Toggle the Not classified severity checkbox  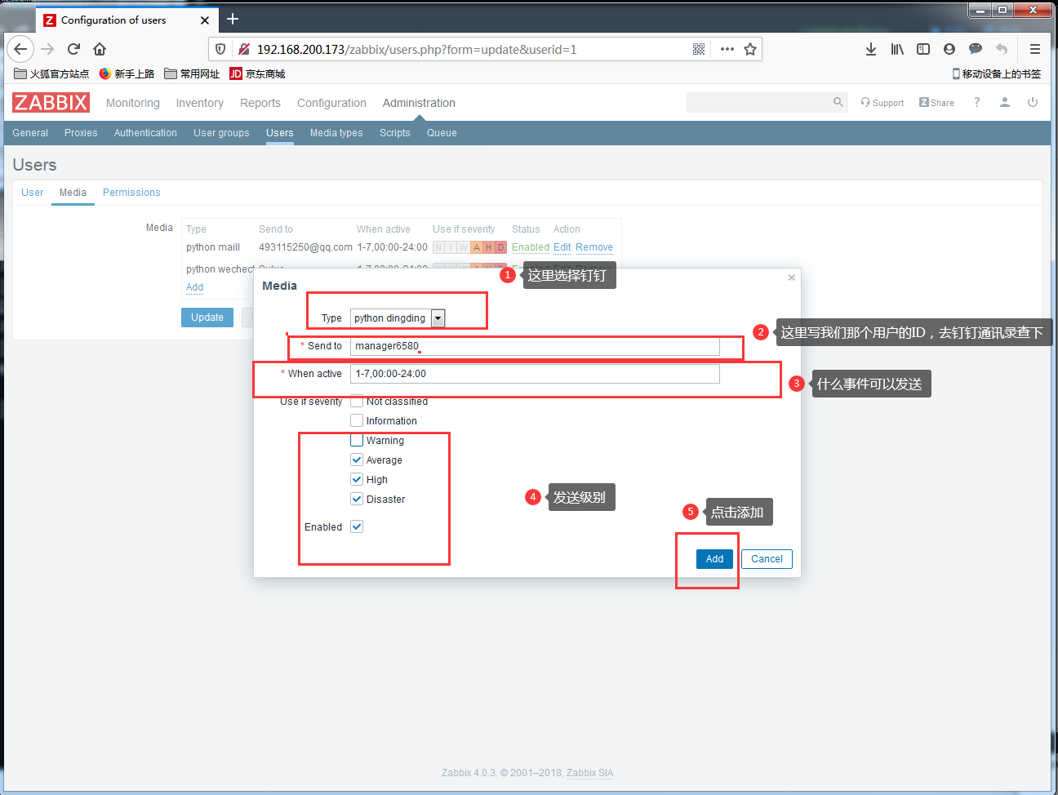click(x=357, y=401)
